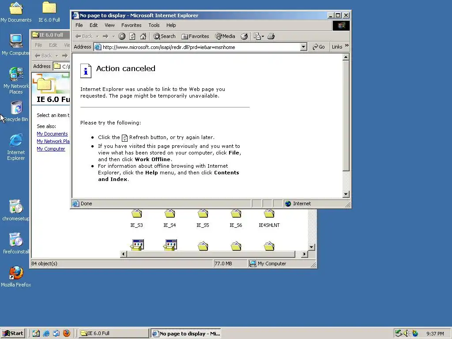
Task: Click Back button in IE 6.0 Full window
Action: [x=43, y=56]
